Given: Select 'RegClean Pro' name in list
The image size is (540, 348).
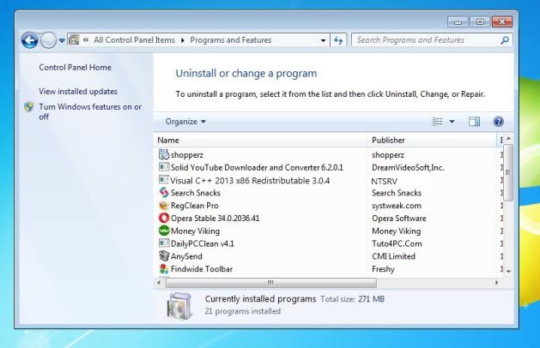Looking at the screenshot, I should click(195, 206).
